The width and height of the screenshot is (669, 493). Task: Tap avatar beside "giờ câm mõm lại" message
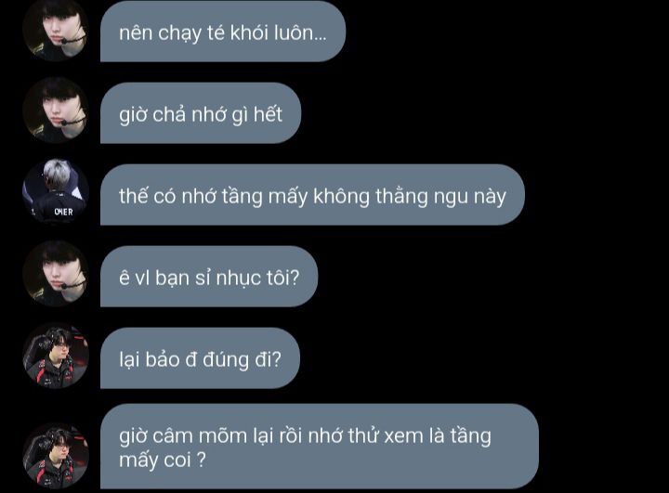pos(56,456)
